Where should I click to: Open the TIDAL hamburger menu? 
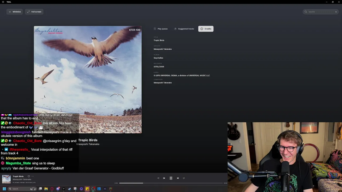(3, 2)
